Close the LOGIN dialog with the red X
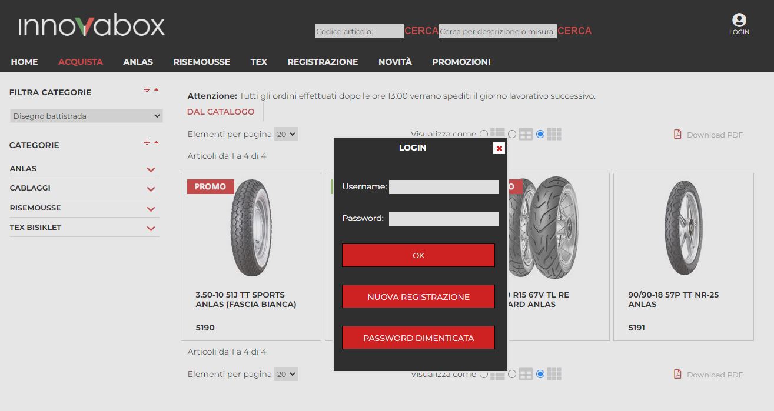 point(499,148)
